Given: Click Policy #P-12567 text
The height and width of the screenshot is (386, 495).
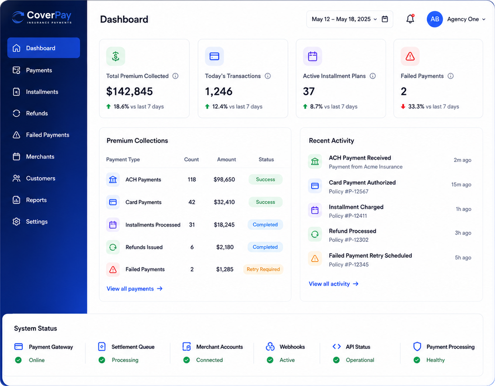Looking at the screenshot, I should click(x=349, y=192).
